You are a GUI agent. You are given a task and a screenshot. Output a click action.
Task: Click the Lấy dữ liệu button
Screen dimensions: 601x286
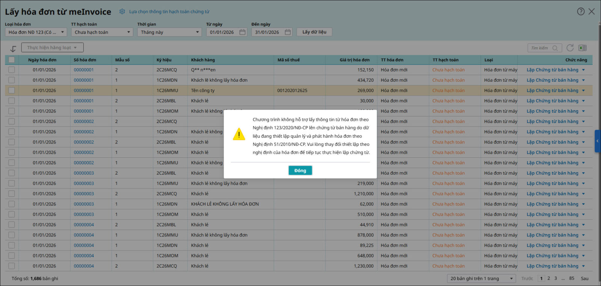(314, 32)
